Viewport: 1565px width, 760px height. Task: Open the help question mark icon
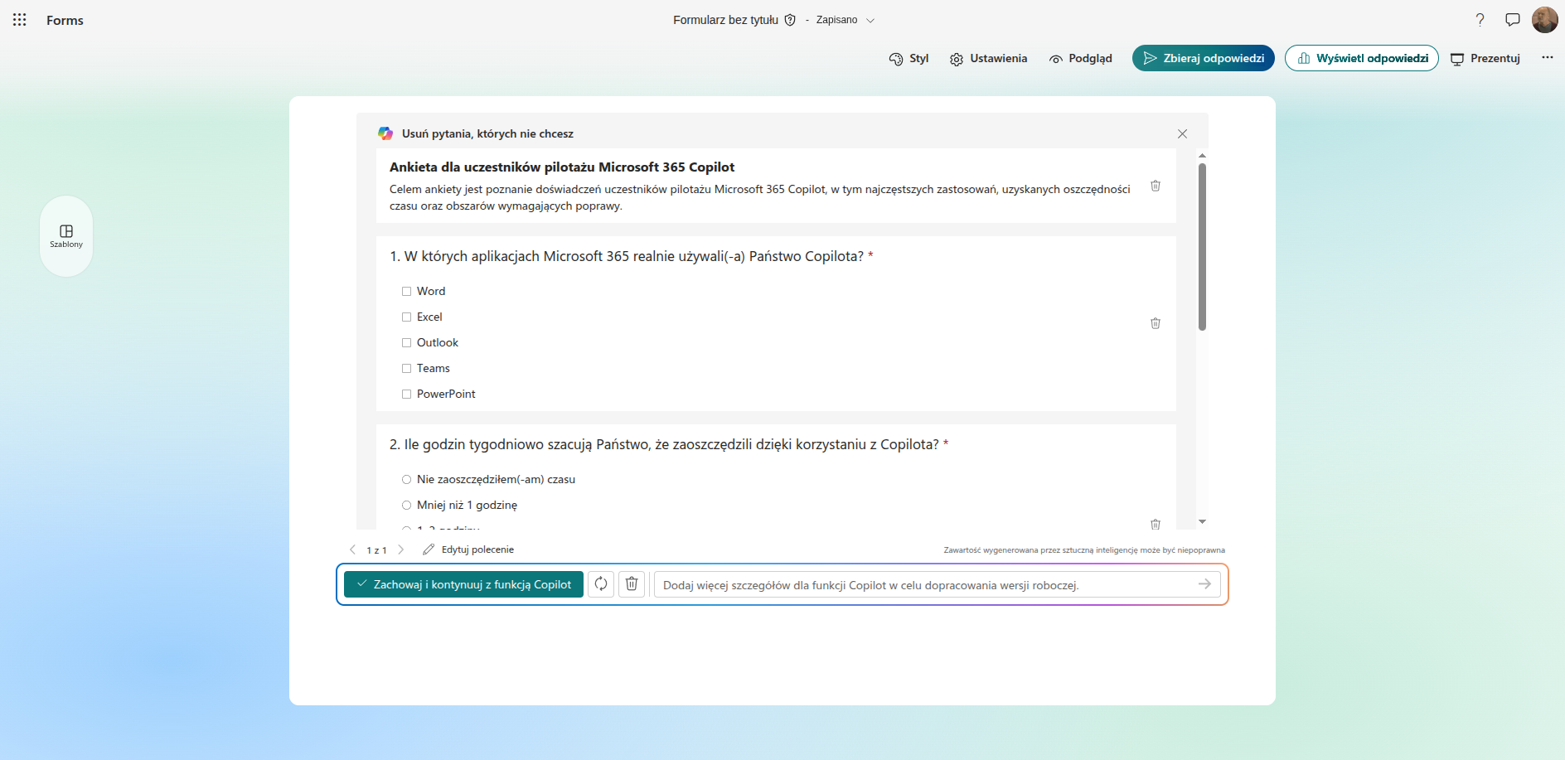point(1480,20)
